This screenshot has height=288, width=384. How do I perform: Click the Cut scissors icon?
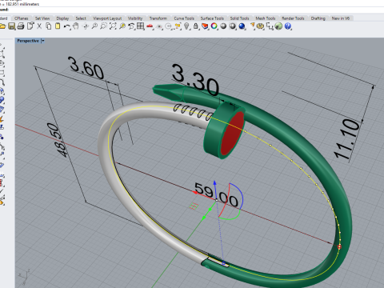[x=39, y=26]
